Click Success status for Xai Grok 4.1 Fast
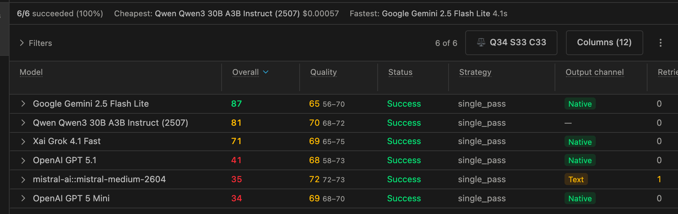This screenshot has height=214, width=678. 404,141
